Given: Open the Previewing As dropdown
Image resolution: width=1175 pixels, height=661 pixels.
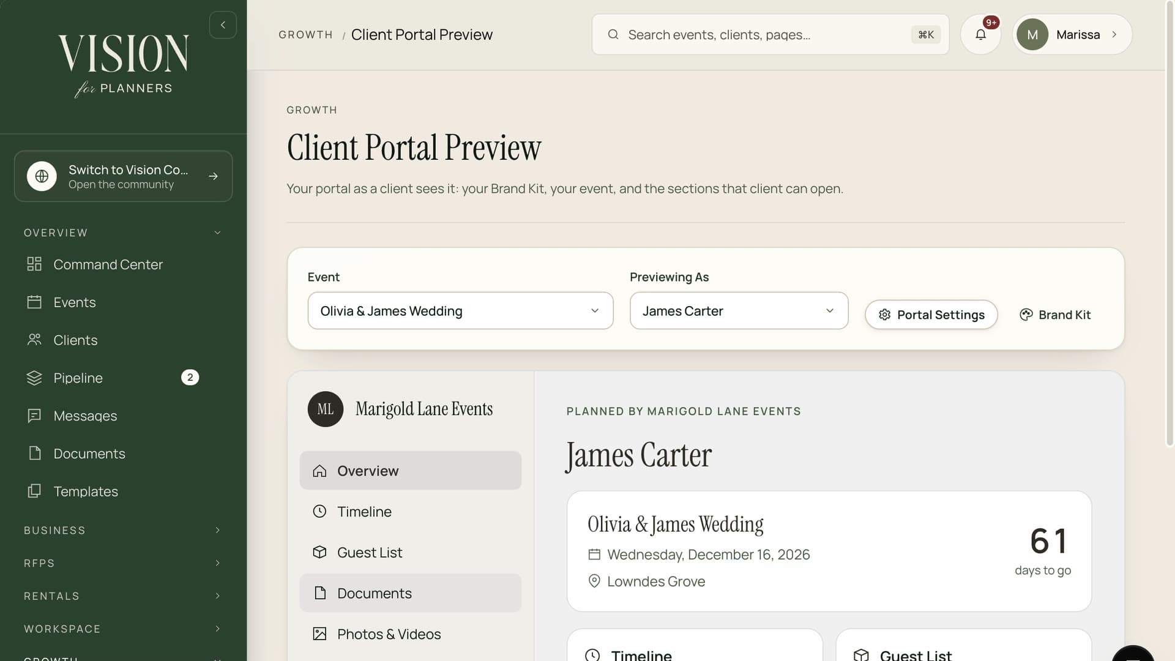Looking at the screenshot, I should coord(739,311).
